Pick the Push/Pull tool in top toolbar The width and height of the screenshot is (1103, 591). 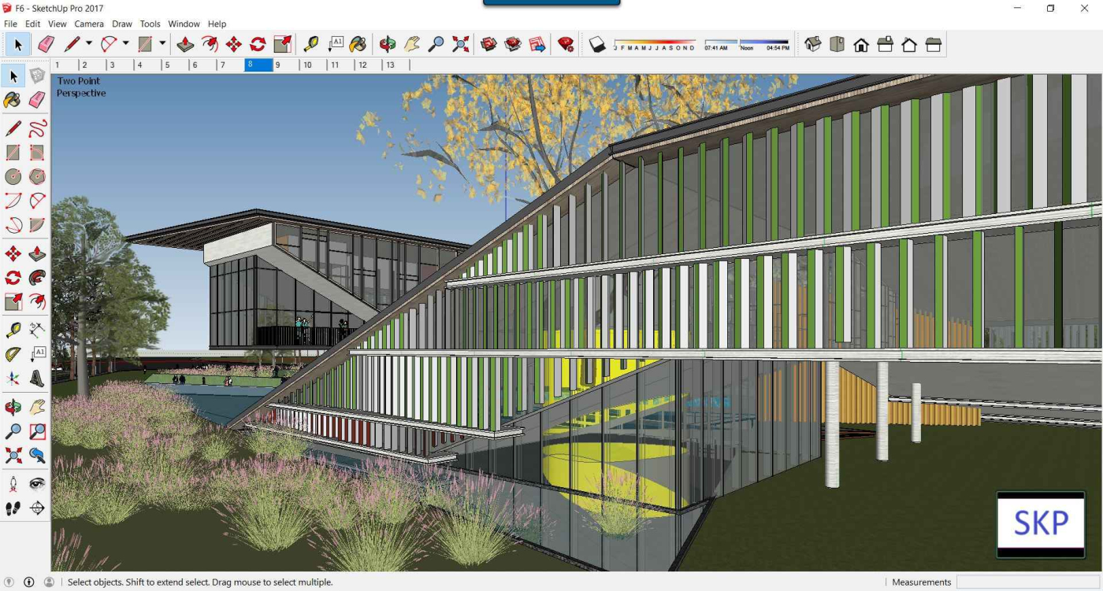coord(185,44)
